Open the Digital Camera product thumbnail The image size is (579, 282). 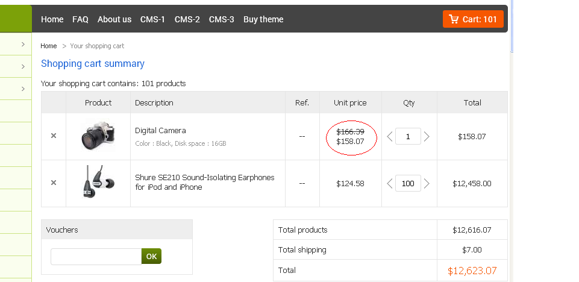98,136
